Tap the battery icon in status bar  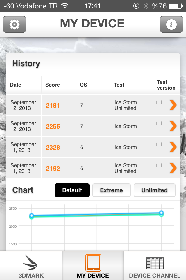[176, 6]
